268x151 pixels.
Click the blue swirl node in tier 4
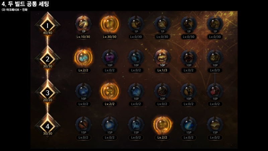189,125
